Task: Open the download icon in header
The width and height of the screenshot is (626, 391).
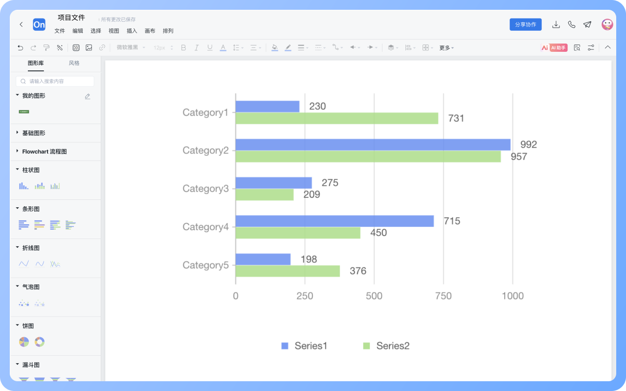Action: click(556, 24)
